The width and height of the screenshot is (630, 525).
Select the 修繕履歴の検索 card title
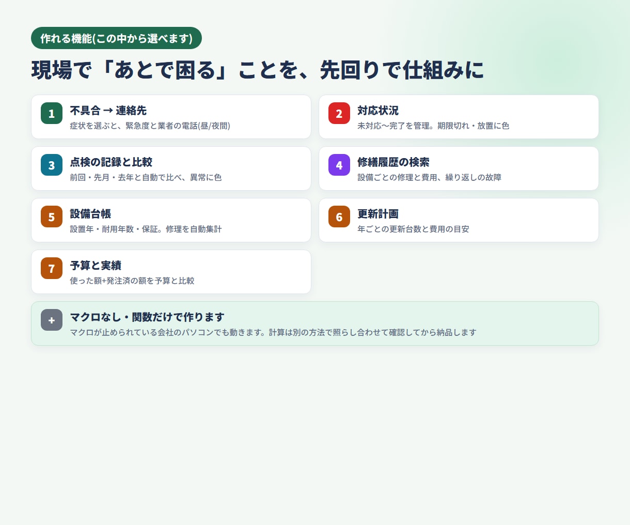[x=393, y=162]
